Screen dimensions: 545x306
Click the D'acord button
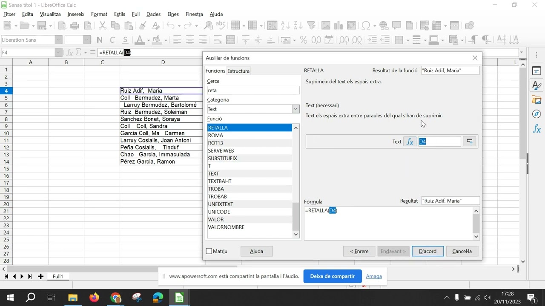coord(427,251)
